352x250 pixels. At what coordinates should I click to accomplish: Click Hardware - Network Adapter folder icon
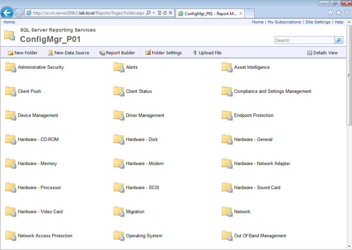click(227, 163)
